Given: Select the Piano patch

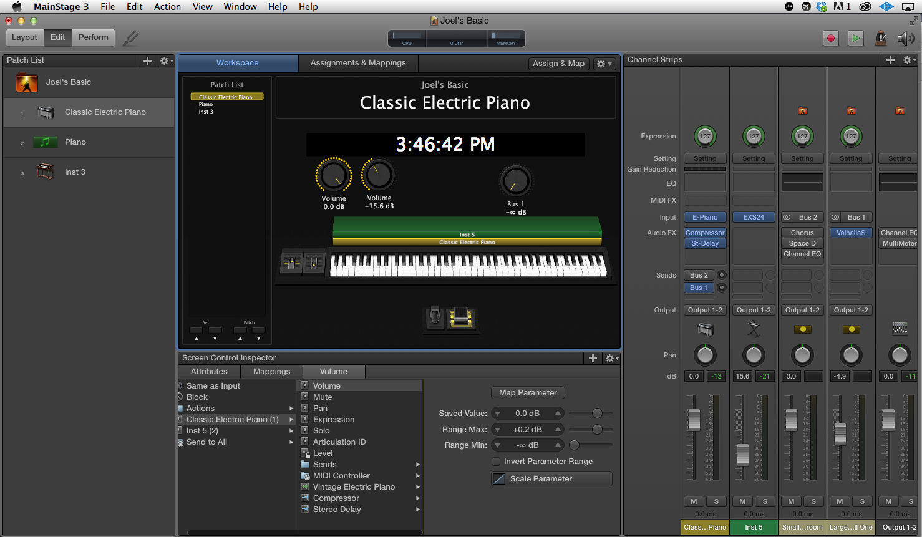Looking at the screenshot, I should [x=89, y=142].
